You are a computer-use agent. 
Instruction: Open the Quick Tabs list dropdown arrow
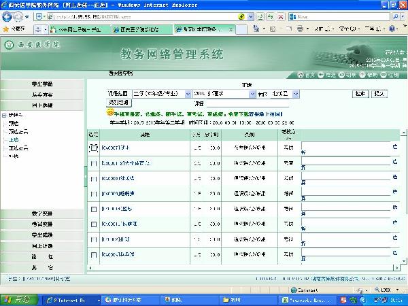coord(46,30)
